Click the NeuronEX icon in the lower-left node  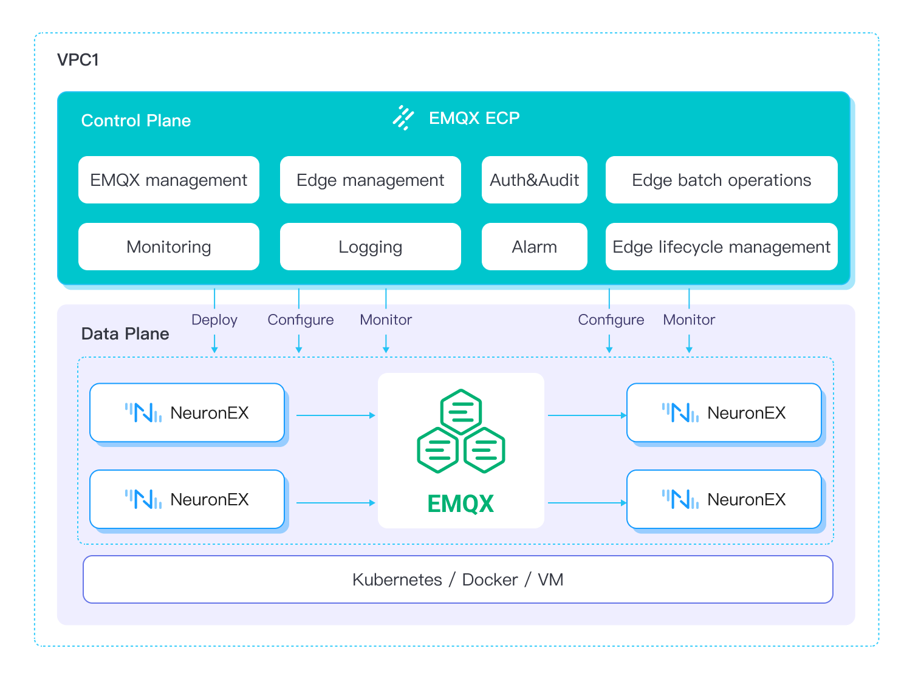(x=143, y=499)
